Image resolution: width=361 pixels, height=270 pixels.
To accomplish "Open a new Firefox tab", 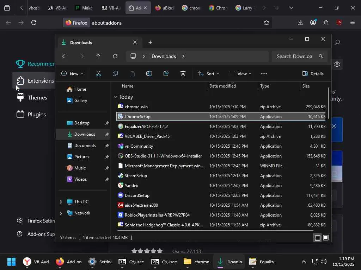I will pos(277,8).
